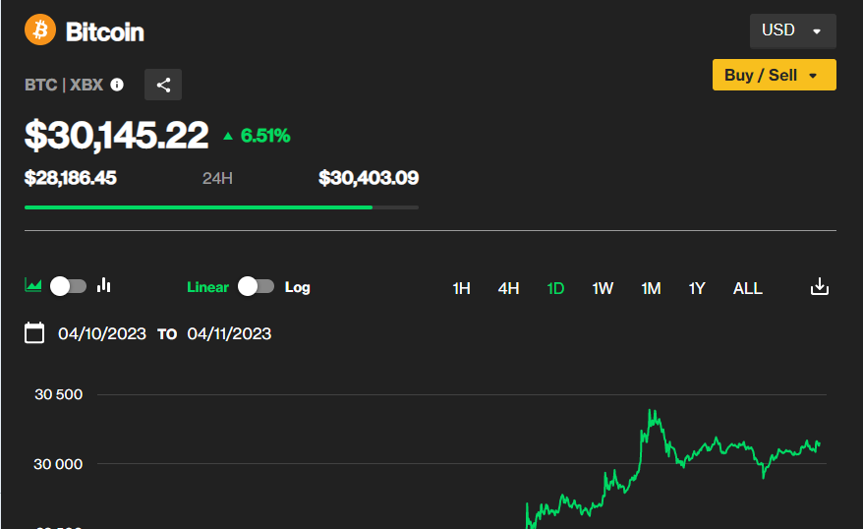This screenshot has width=863, height=529.
Task: Switch to the 4H time range
Action: [x=508, y=288]
